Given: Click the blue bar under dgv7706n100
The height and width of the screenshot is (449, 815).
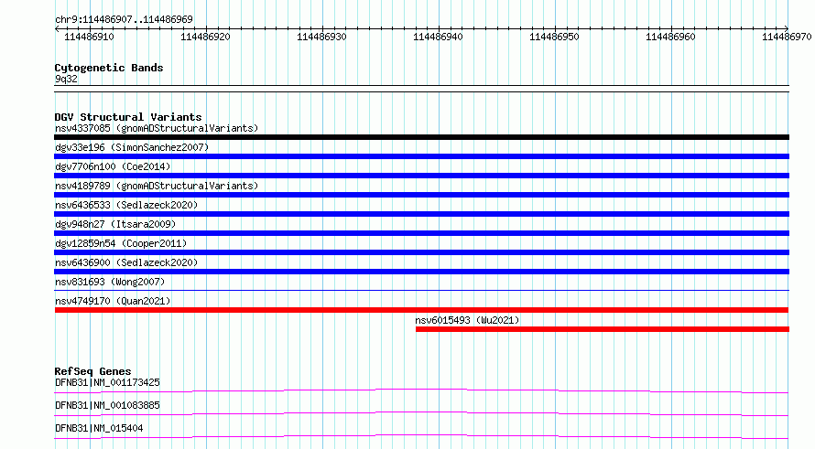Looking at the screenshot, I should [421, 176].
